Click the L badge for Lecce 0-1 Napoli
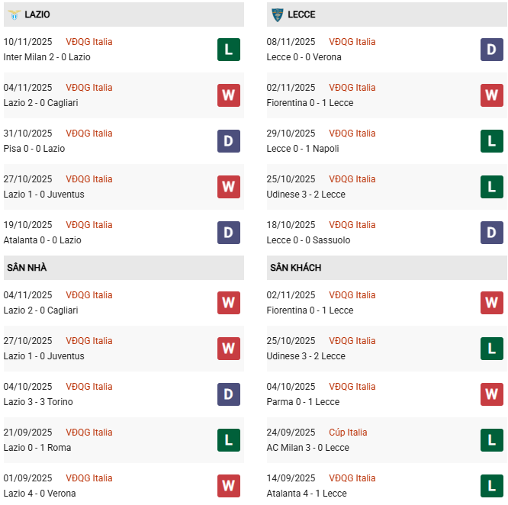This screenshot has height=505, width=508. tap(491, 141)
